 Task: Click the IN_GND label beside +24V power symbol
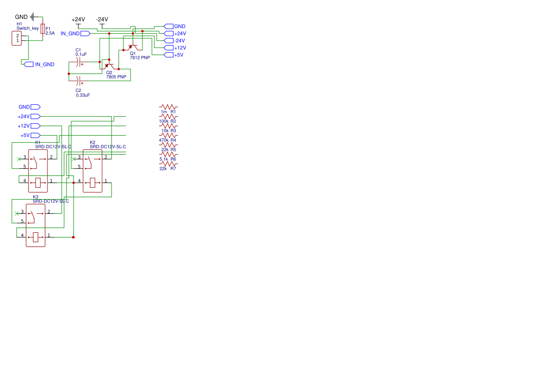(75, 34)
